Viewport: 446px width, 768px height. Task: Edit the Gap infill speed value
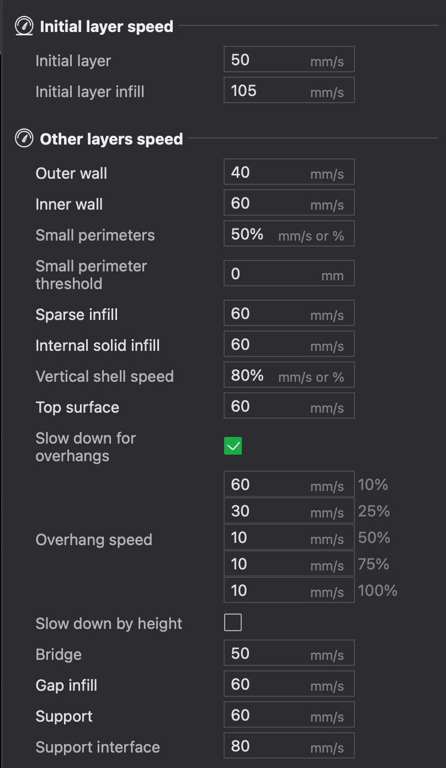[x=289, y=684]
